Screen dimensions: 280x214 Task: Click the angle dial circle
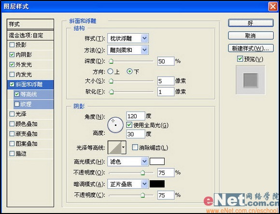[115, 125]
